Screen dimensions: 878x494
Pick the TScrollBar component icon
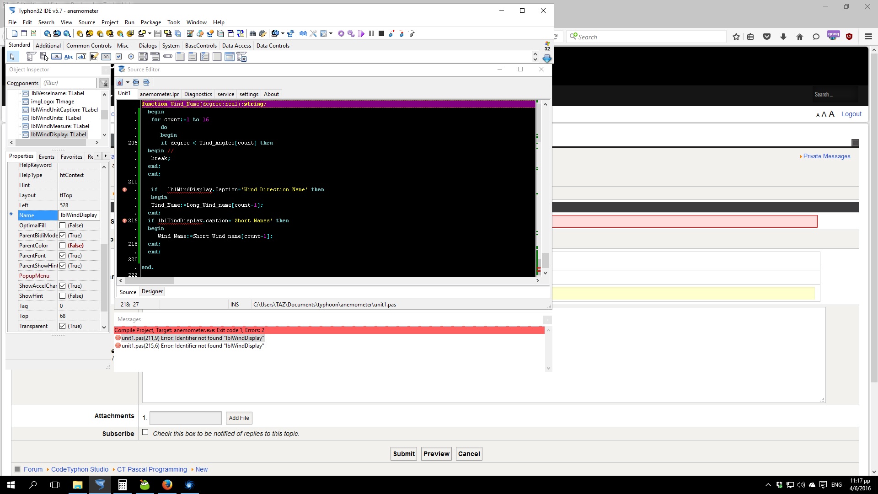pos(168,57)
